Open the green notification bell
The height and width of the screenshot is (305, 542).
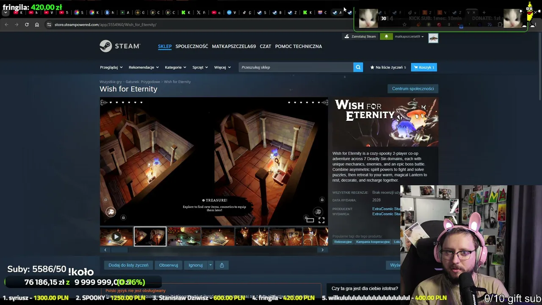click(x=386, y=36)
